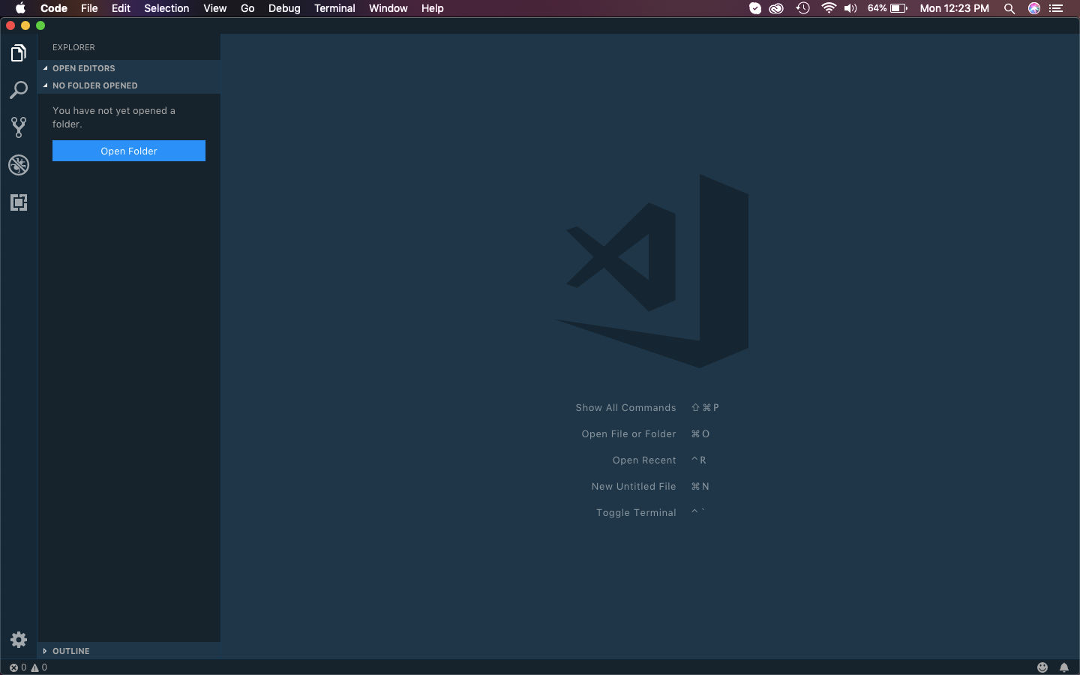Open the Apple menu

tap(20, 8)
